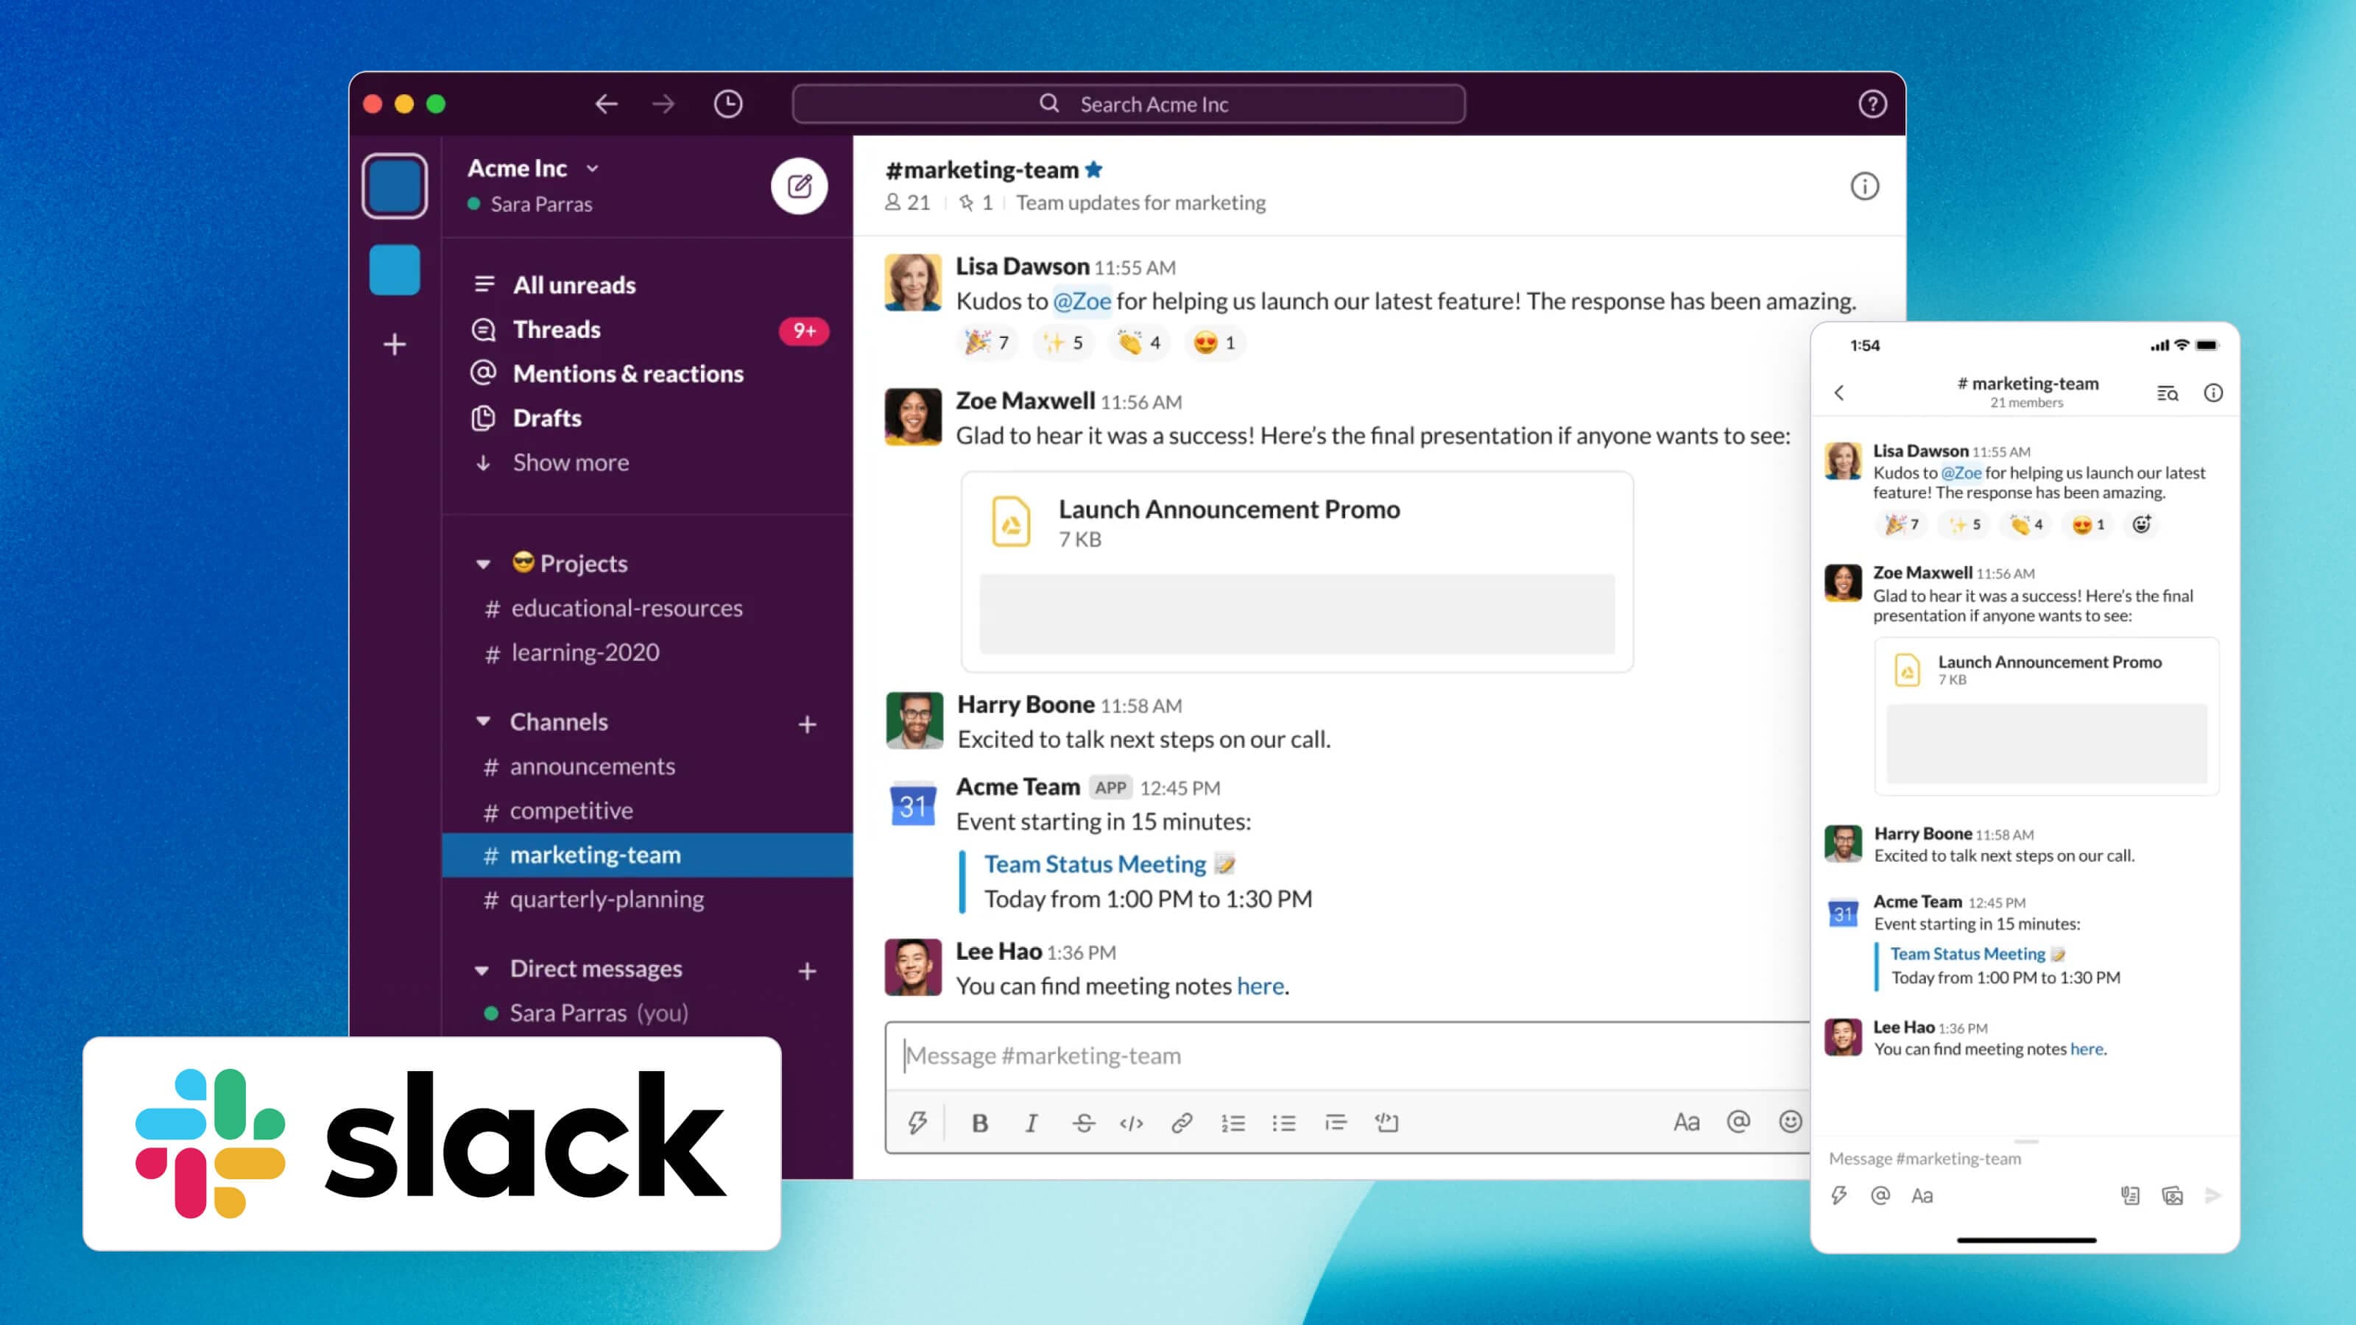The image size is (2356, 1325).
Task: Toggle strikethrough formatting
Action: tap(1084, 1123)
